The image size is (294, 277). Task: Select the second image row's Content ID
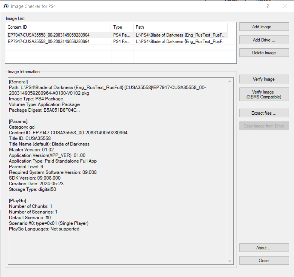[x=48, y=41]
